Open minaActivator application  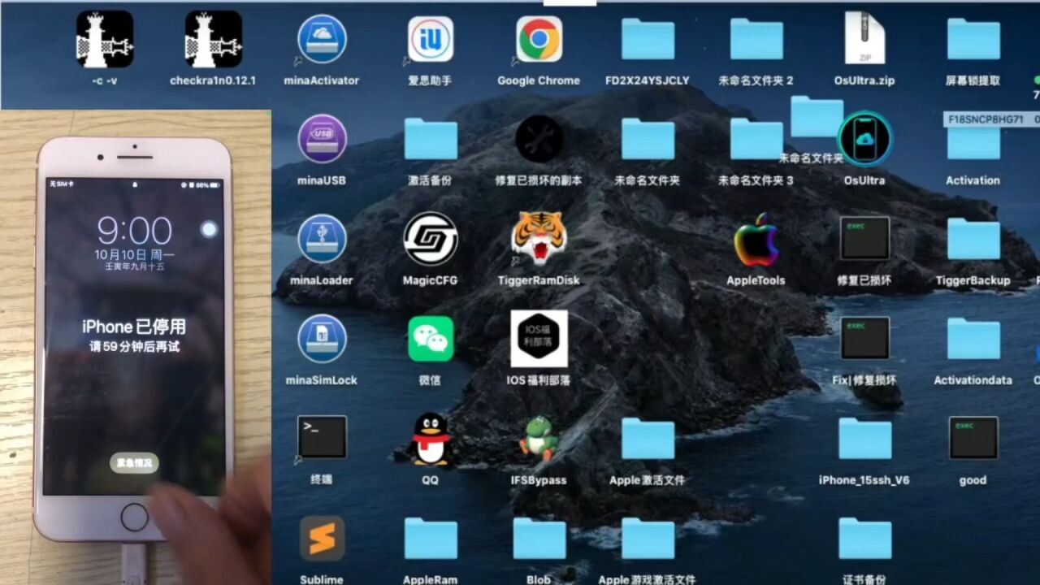pyautogui.click(x=322, y=39)
